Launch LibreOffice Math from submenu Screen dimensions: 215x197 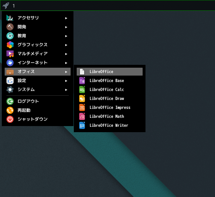coord(110,116)
